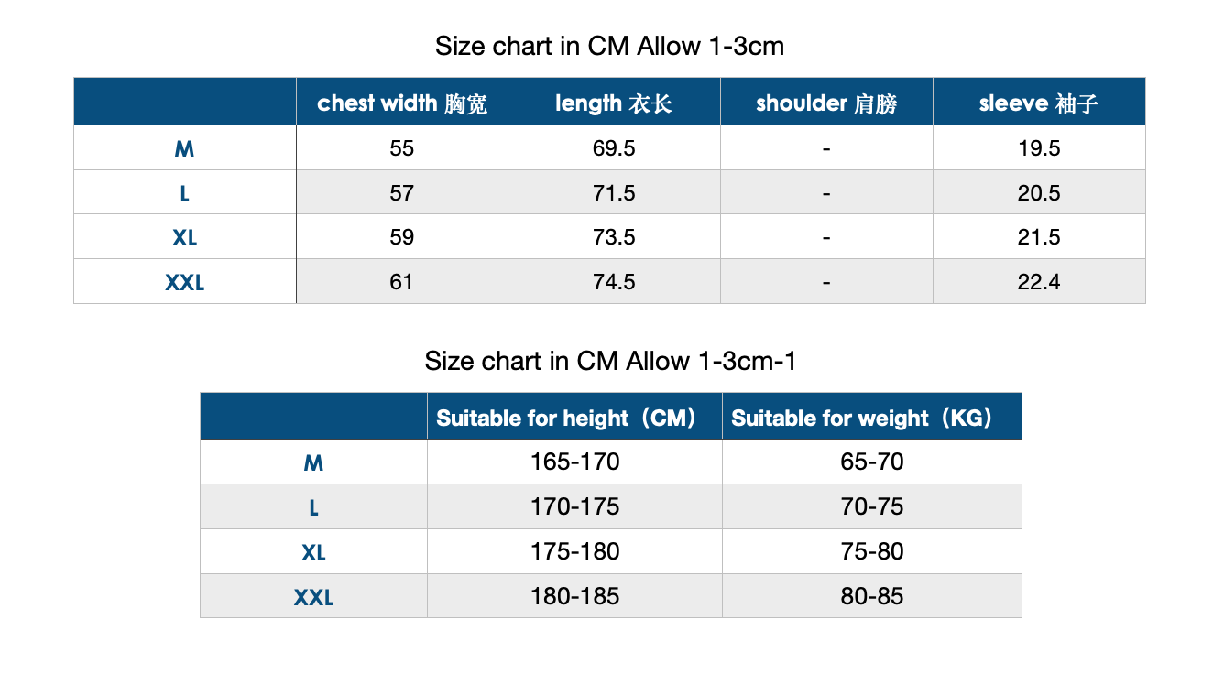Image resolution: width=1213 pixels, height=674 pixels.
Task: Select the 'Suitable for weight (KG)' header
Action: 872,418
